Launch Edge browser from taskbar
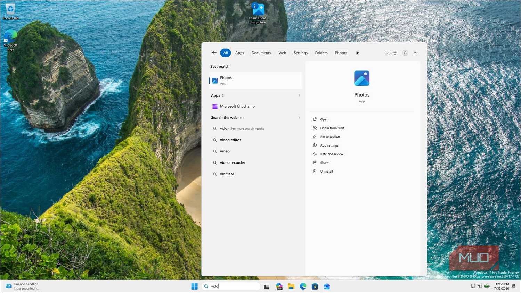Screen dimensions: 521x293 click(303, 286)
